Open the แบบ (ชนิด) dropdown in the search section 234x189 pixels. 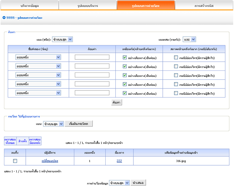[63, 39]
